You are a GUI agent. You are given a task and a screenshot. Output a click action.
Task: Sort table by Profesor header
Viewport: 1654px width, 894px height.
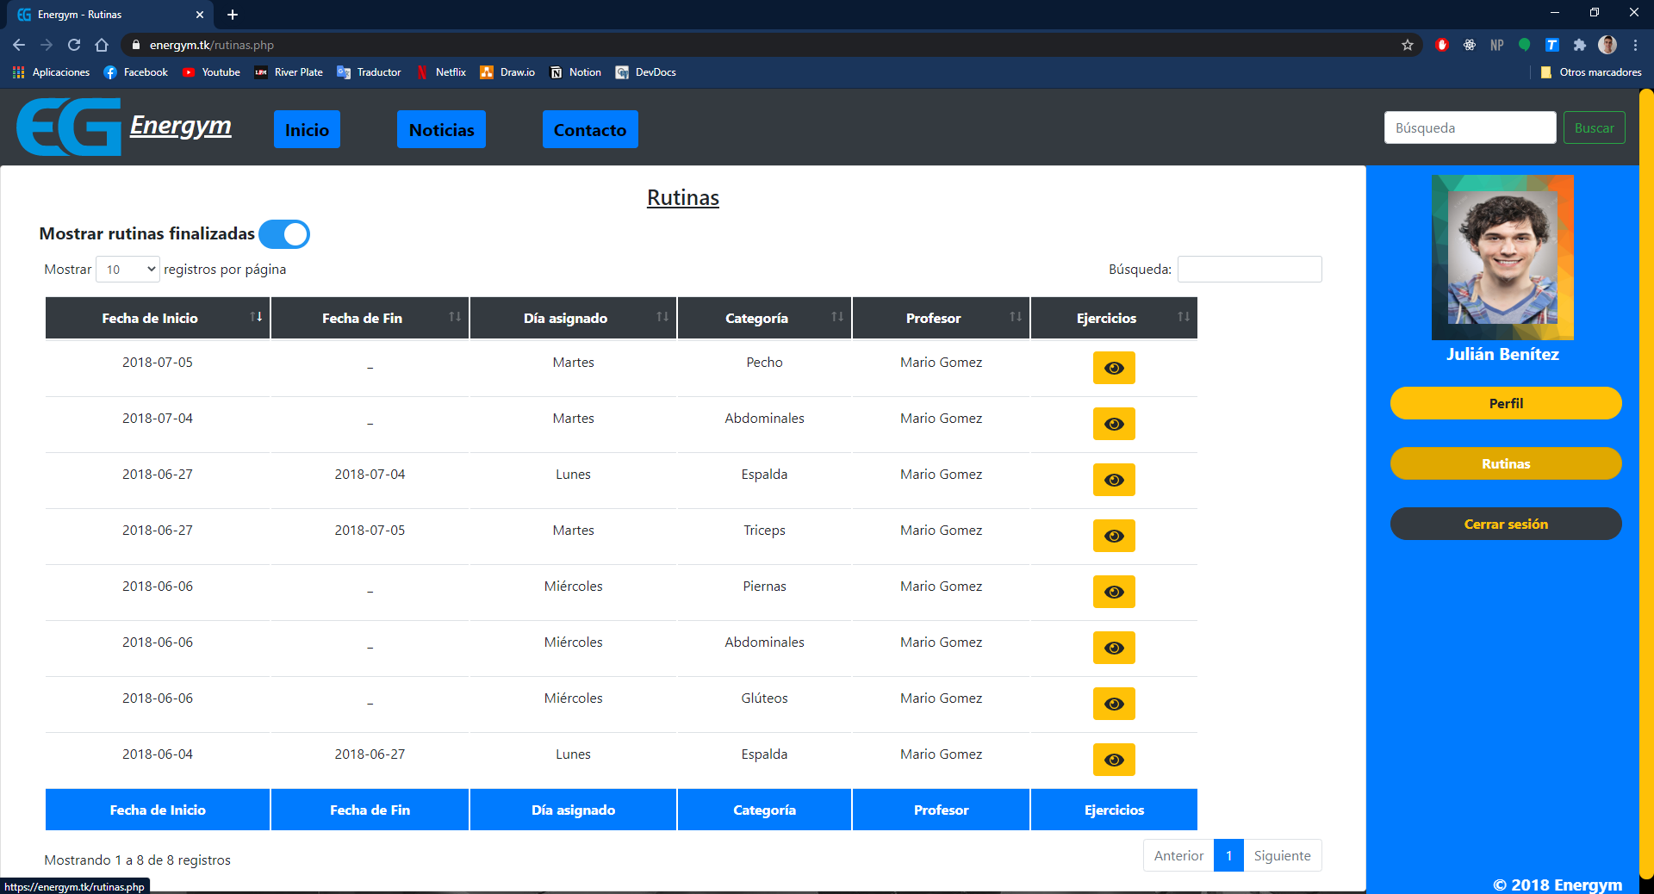(x=941, y=318)
